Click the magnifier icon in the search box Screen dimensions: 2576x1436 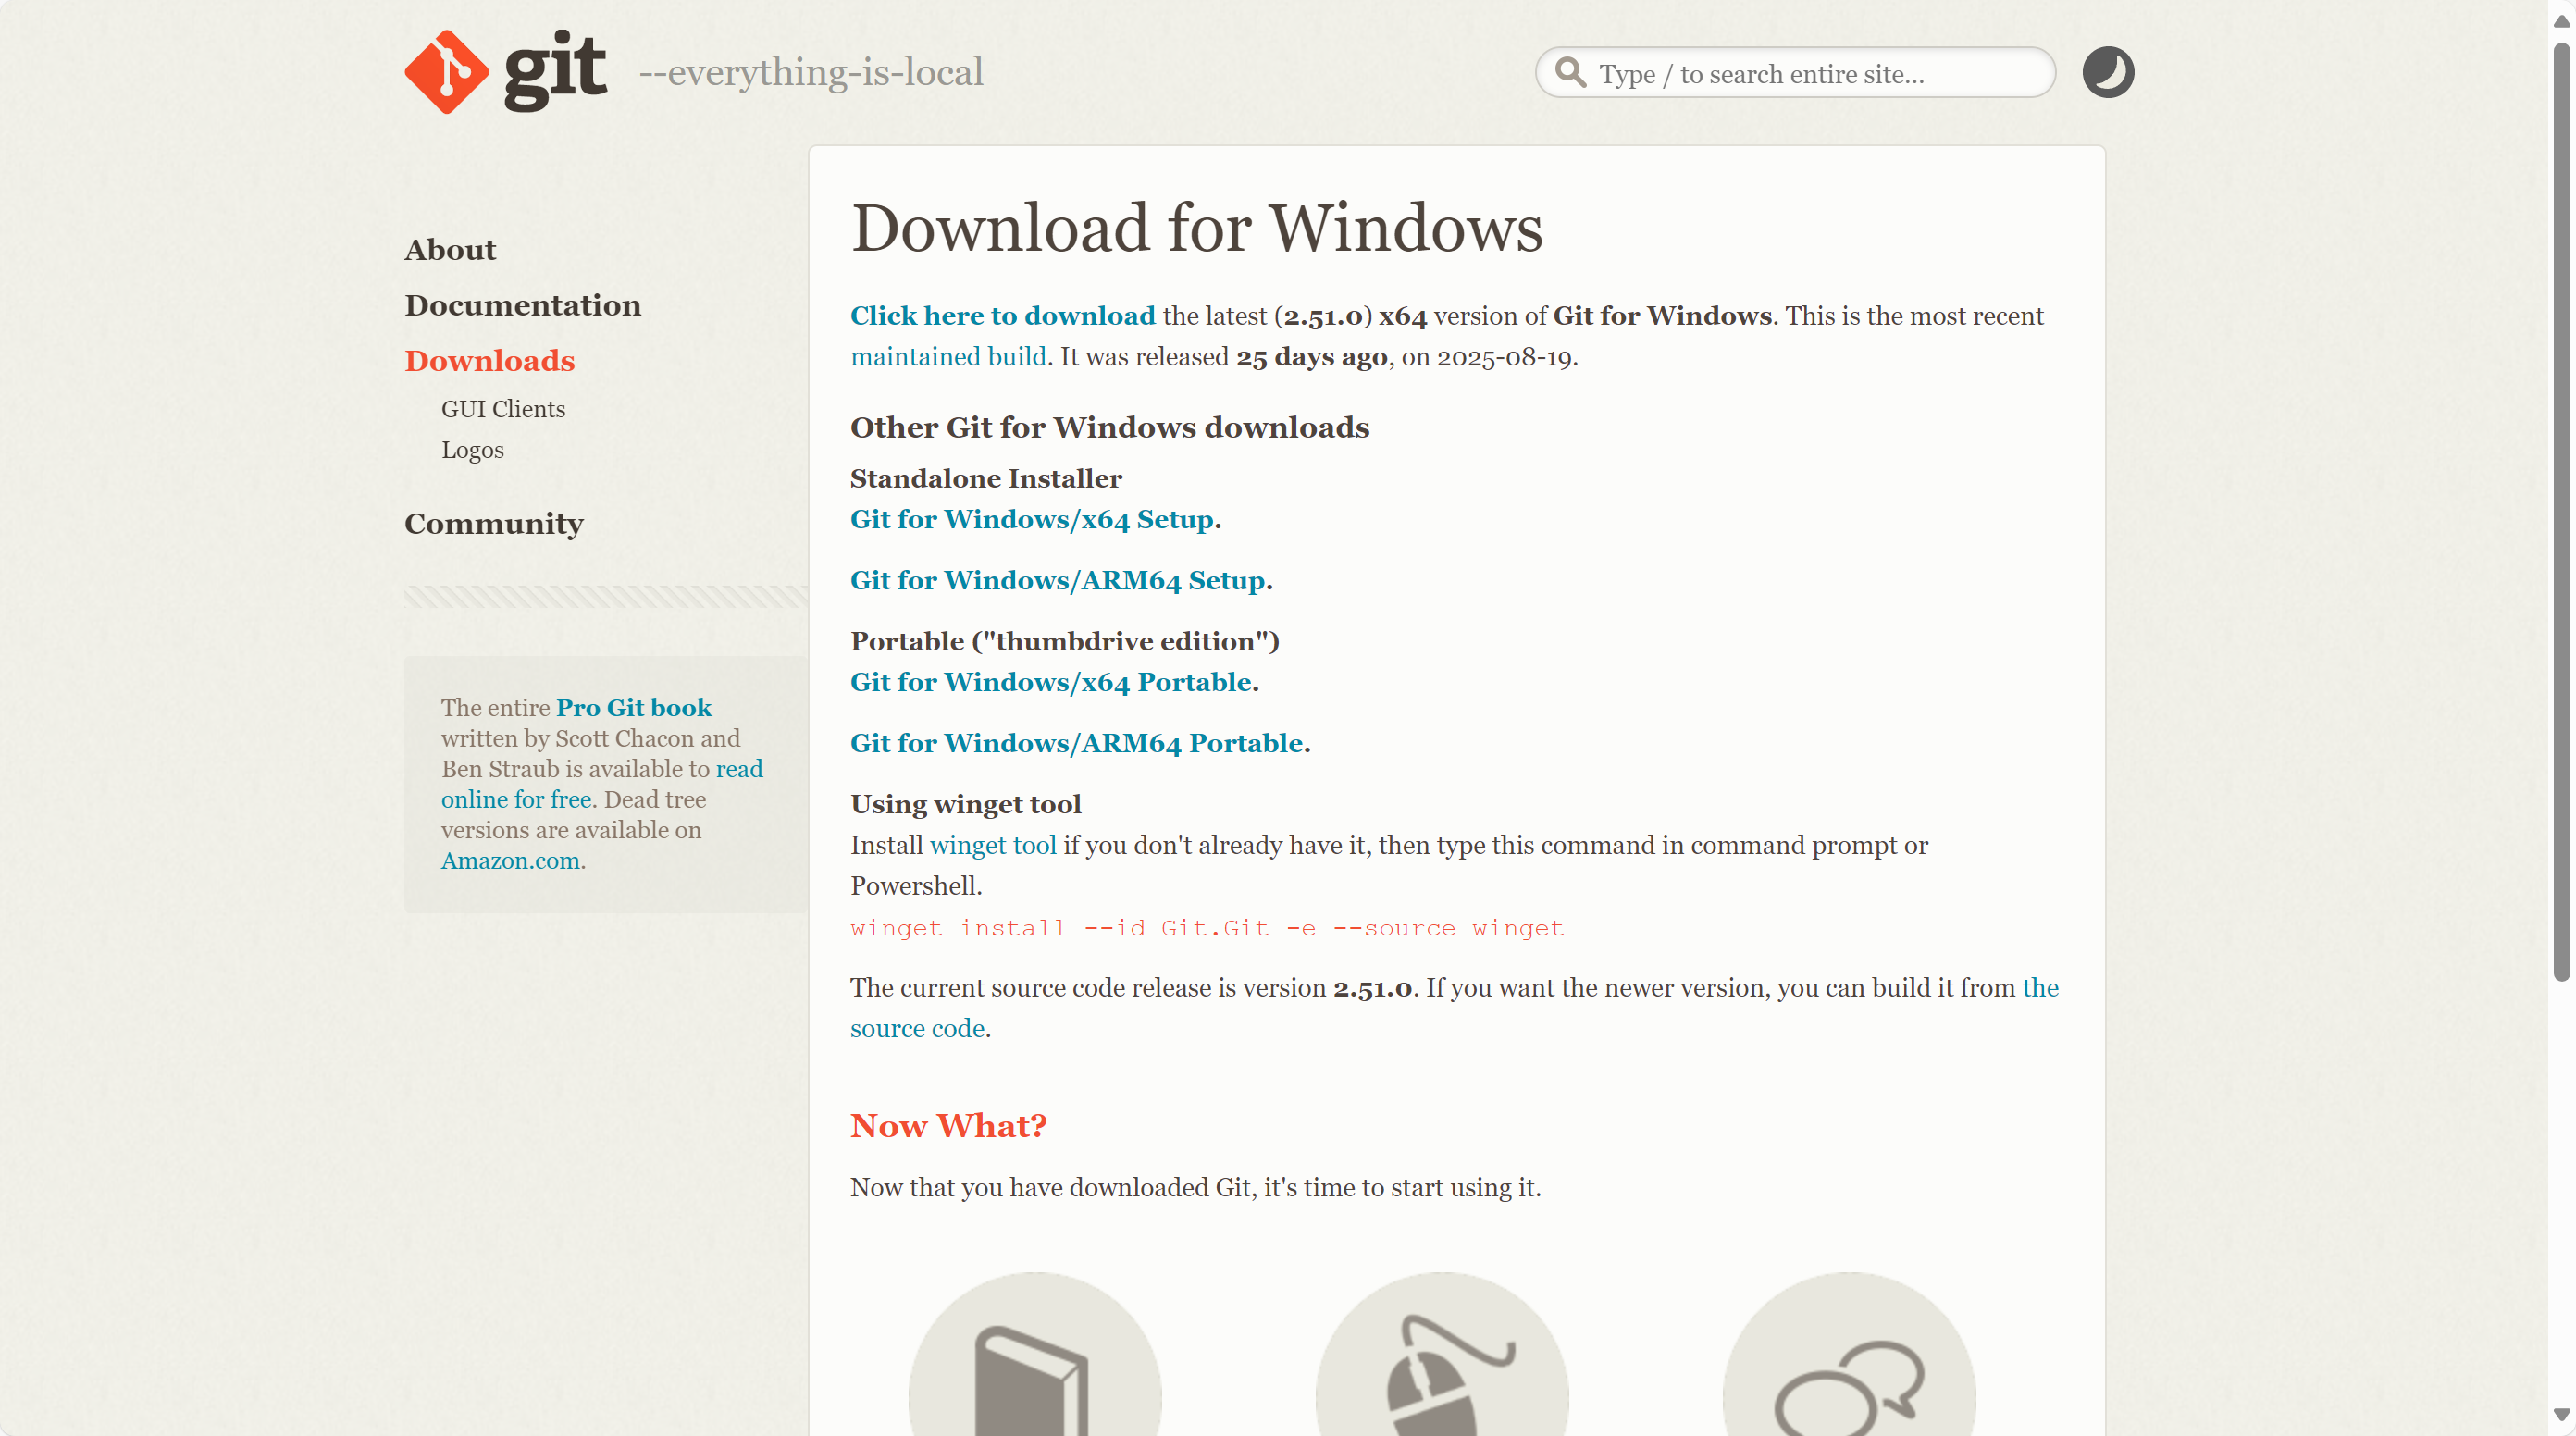click(x=1571, y=73)
